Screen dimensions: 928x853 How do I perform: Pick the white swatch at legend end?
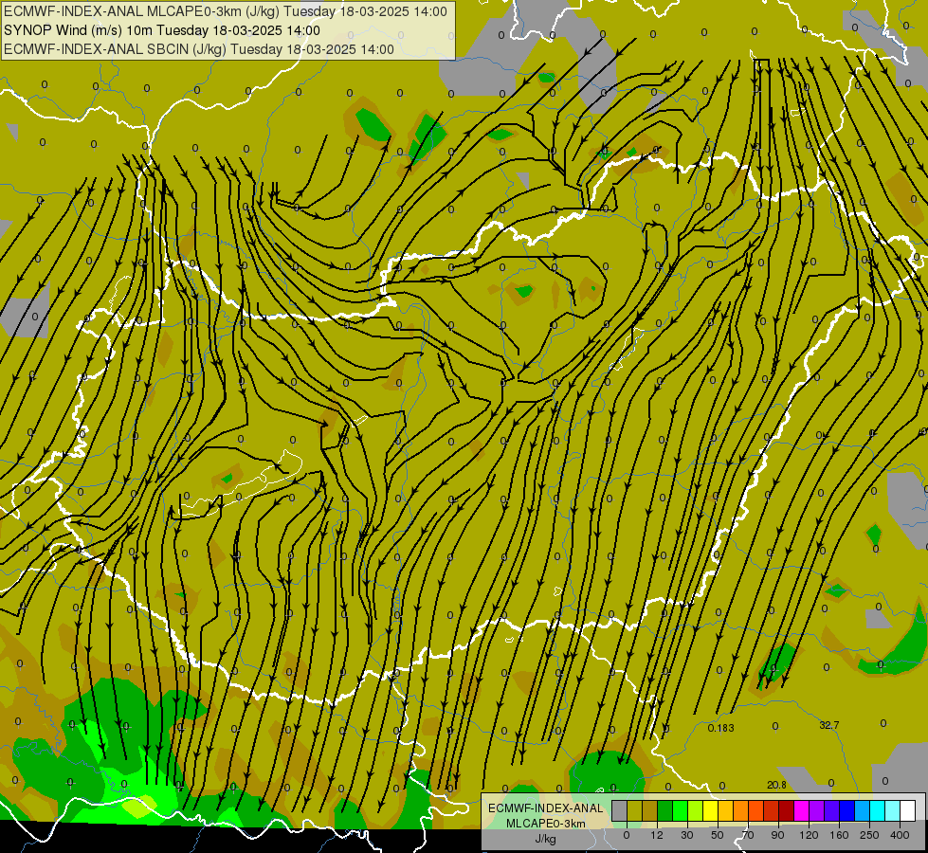[908, 810]
